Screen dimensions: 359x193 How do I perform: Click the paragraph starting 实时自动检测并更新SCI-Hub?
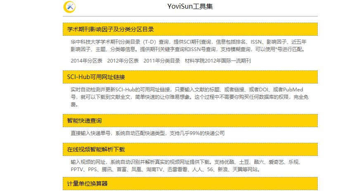tap(189, 97)
